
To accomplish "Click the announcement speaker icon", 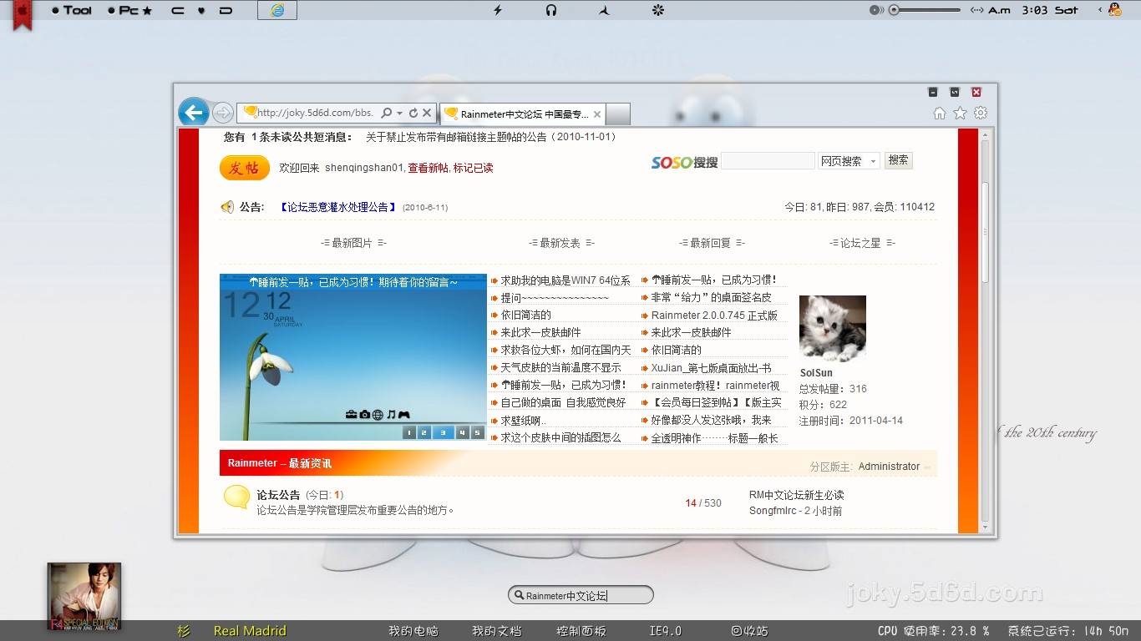I will pos(227,207).
